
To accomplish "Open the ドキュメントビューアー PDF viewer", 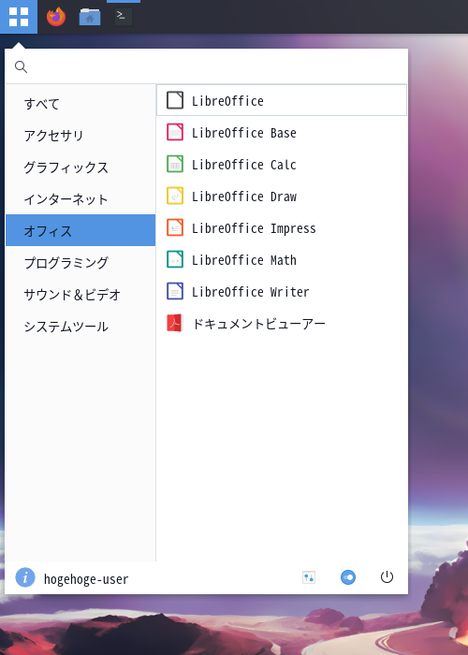I will [x=281, y=324].
